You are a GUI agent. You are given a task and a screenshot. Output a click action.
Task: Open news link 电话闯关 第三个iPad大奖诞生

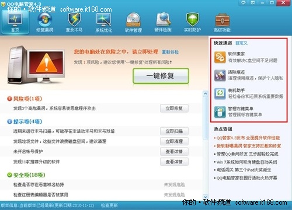click(244, 170)
